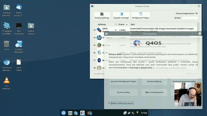Open Zdalne miejsca desktop folder
This screenshot has width=207, height=116.
tap(31, 29)
